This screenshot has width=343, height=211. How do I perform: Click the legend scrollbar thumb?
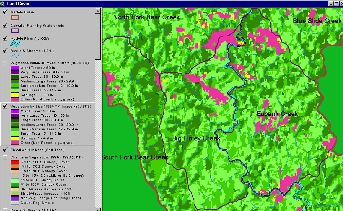pyautogui.click(x=98, y=37)
